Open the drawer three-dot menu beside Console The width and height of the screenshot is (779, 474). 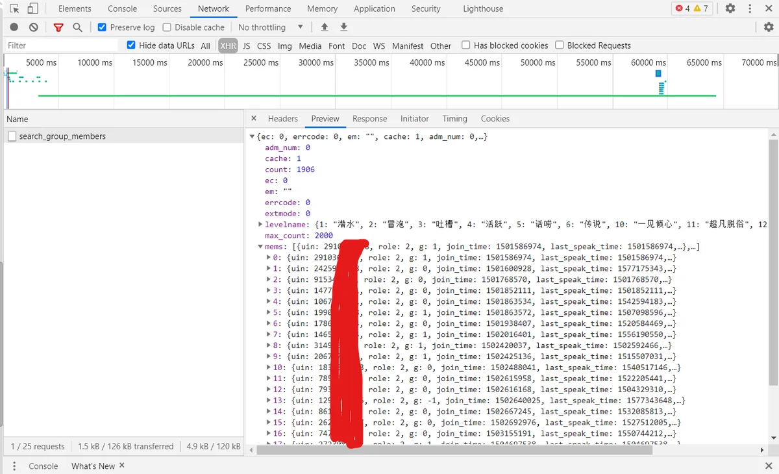click(14, 466)
